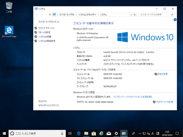Click the System control panel taskbar button

124,134
